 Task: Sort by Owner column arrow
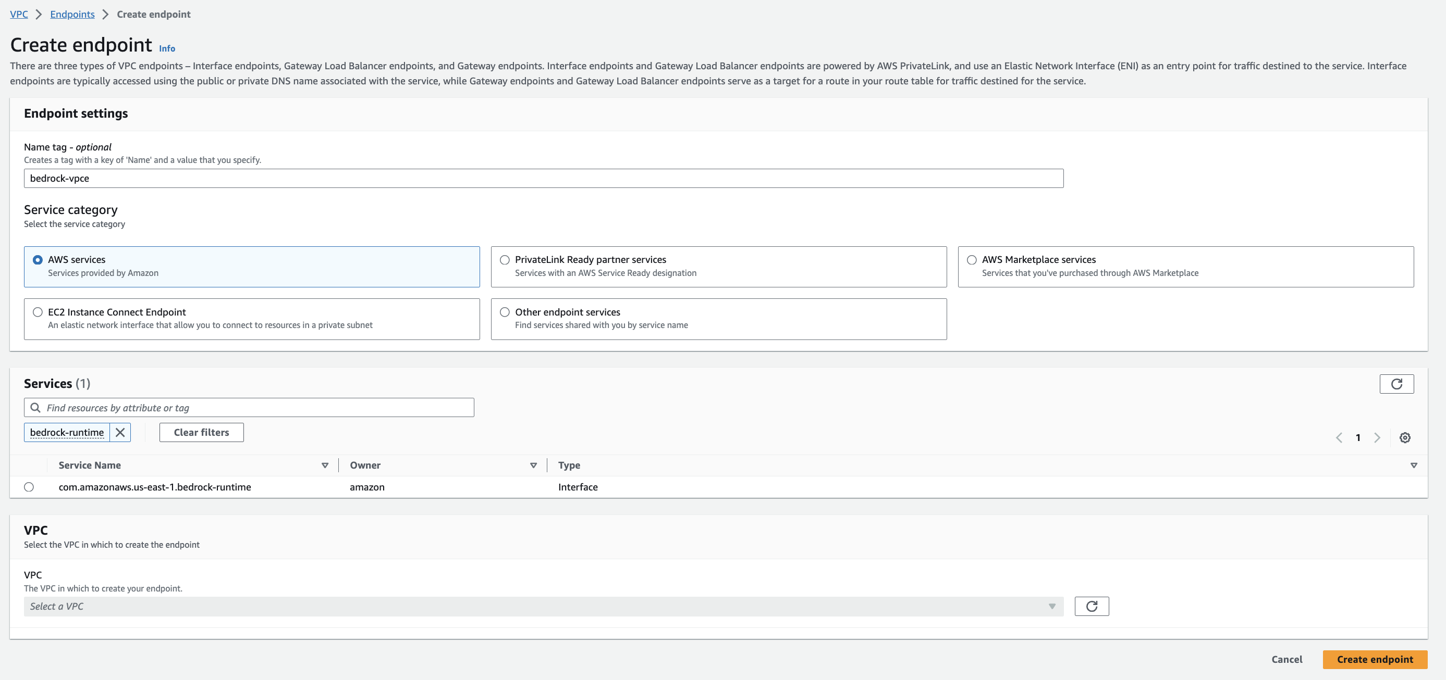point(533,465)
